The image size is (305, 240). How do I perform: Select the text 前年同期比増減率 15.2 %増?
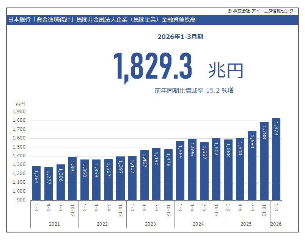[194, 90]
